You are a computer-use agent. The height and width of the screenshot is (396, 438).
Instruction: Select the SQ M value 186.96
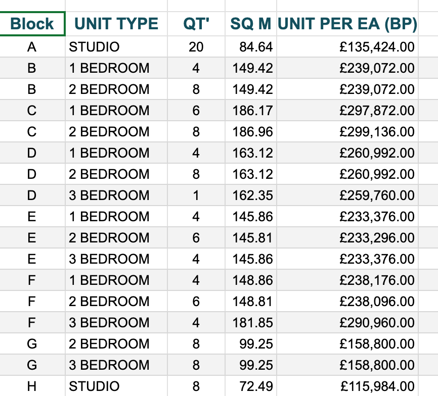(252, 132)
